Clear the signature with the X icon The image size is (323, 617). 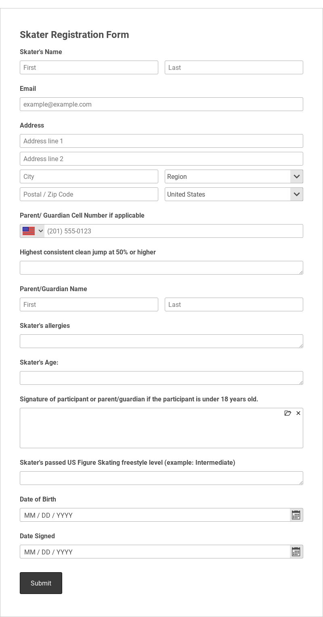[298, 413]
